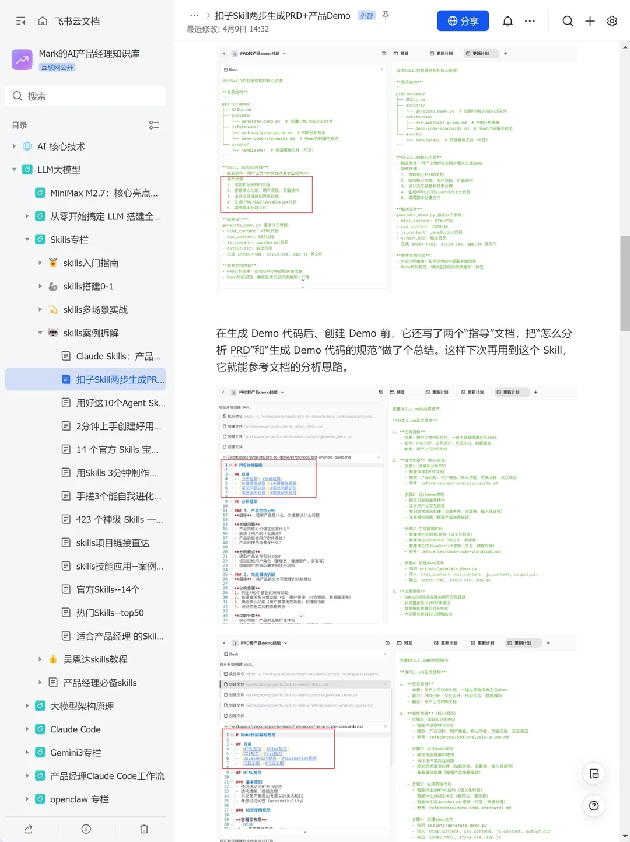Expand 从零开始搞定 LLM 搭建全 node

(27, 216)
